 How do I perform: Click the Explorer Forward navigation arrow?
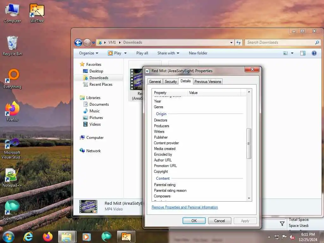click(87, 43)
